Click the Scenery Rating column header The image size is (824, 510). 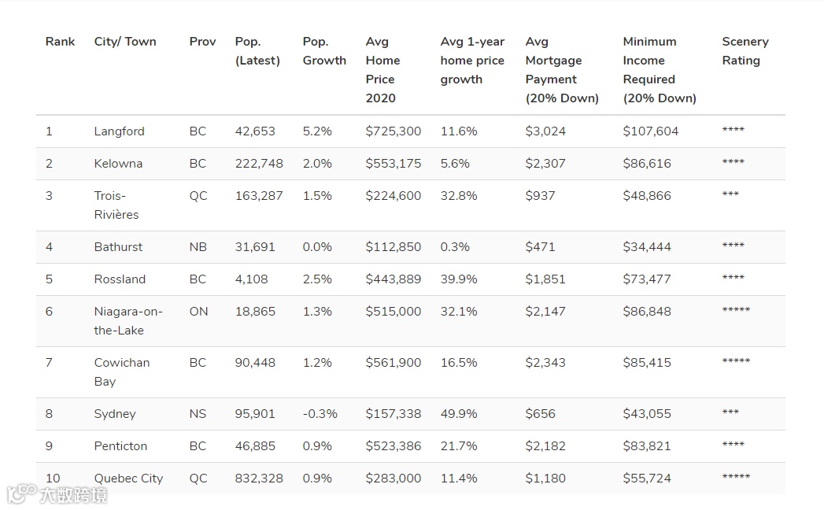pyautogui.click(x=745, y=51)
